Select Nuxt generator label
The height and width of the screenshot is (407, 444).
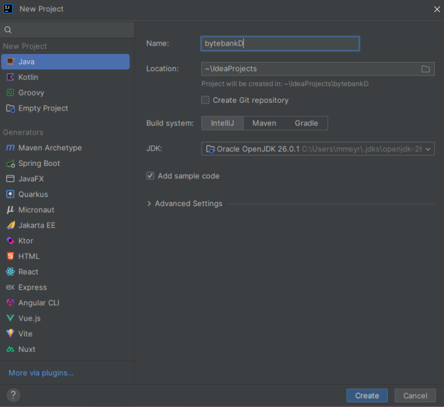pyautogui.click(x=27, y=349)
